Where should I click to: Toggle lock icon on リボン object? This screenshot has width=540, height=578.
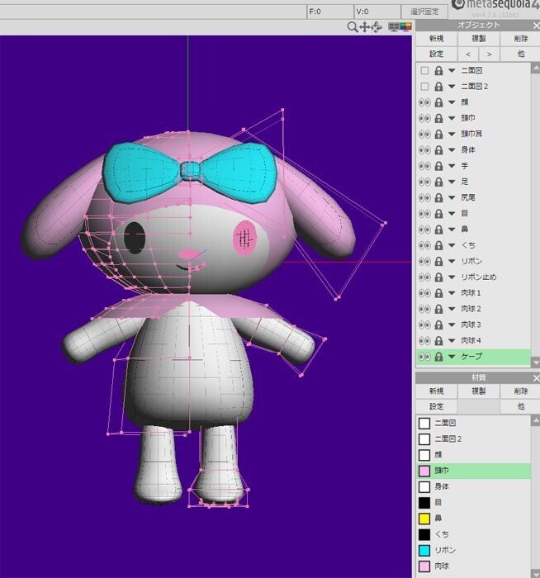click(x=438, y=261)
